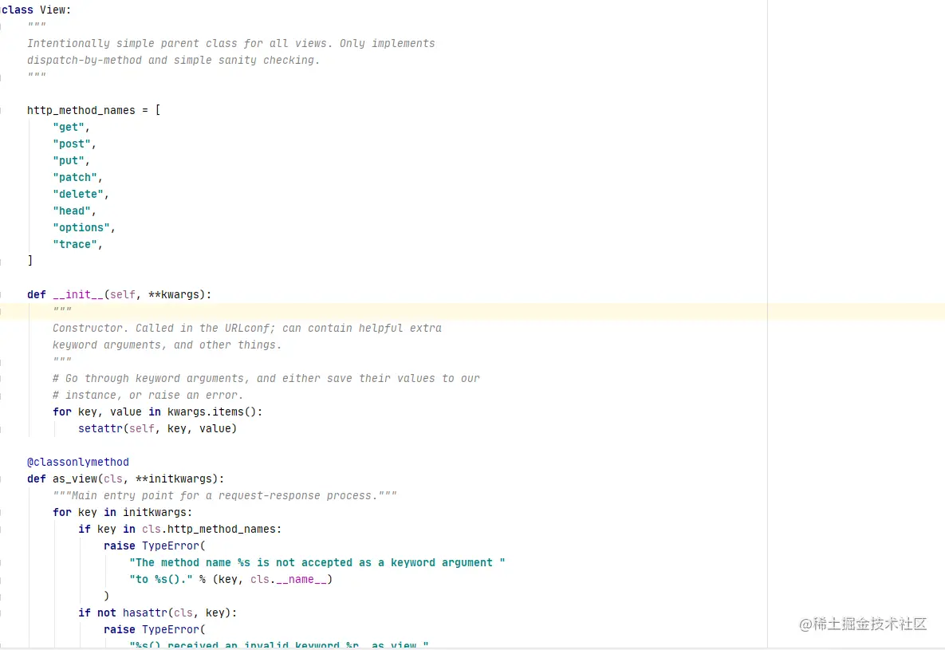
Task: Click the 'The method name %s is not accepted' string
Action: (x=317, y=562)
